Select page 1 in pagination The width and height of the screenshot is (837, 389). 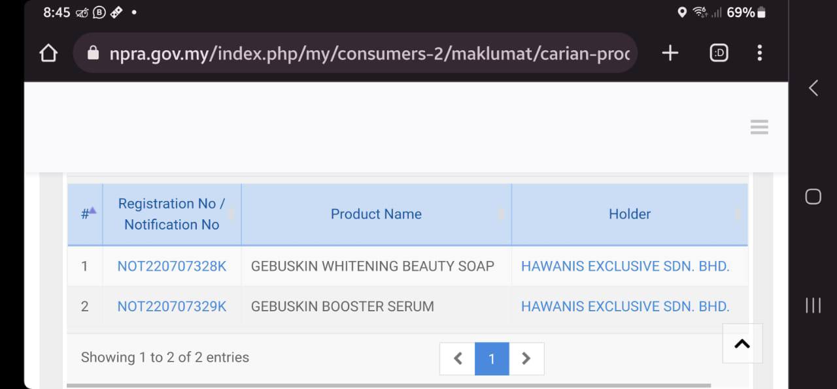492,358
